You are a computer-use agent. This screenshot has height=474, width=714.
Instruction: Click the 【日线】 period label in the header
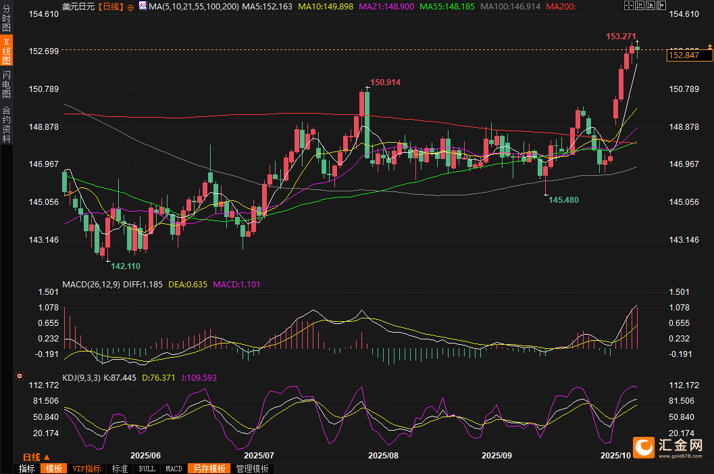[111, 7]
